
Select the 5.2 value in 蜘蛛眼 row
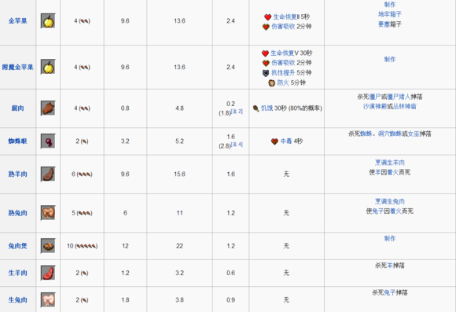pyautogui.click(x=179, y=141)
